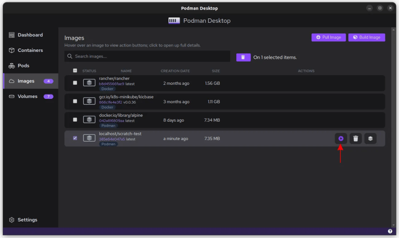This screenshot has width=399, height=238.
Task: Click the Docker badge under kicbase
Action: coord(107,107)
